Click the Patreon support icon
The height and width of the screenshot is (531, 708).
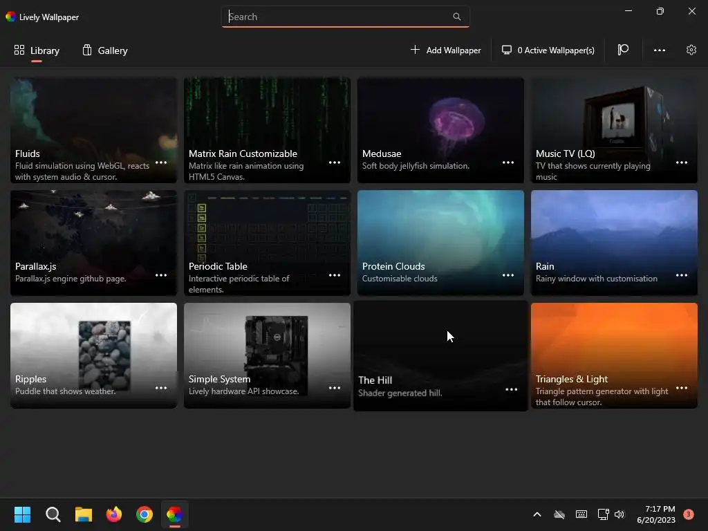(623, 50)
